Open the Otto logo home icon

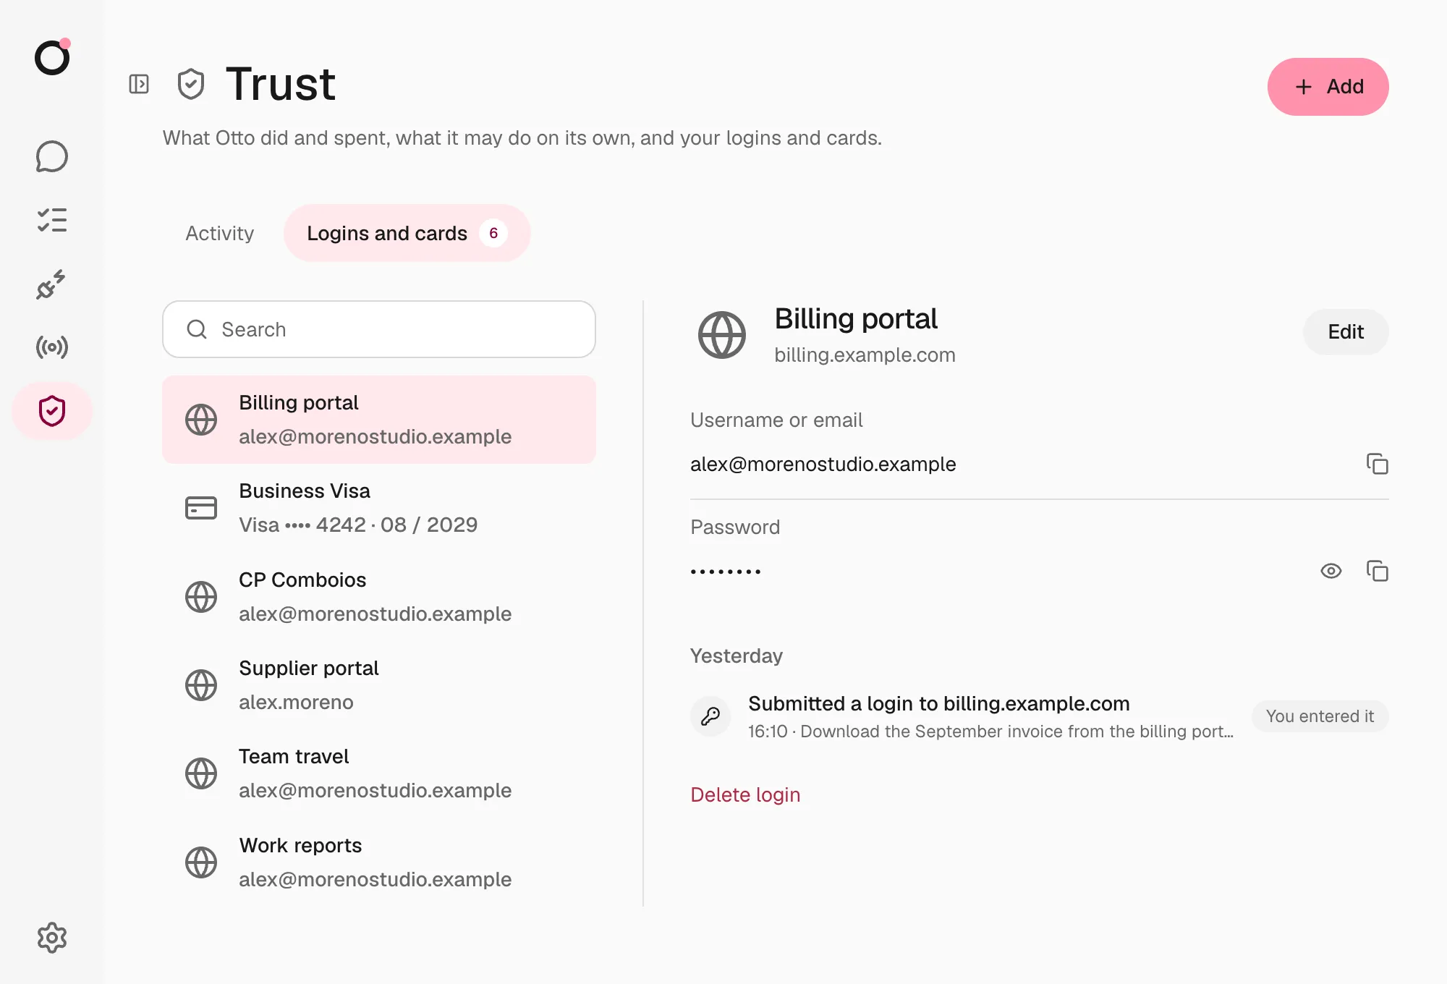[x=52, y=57]
